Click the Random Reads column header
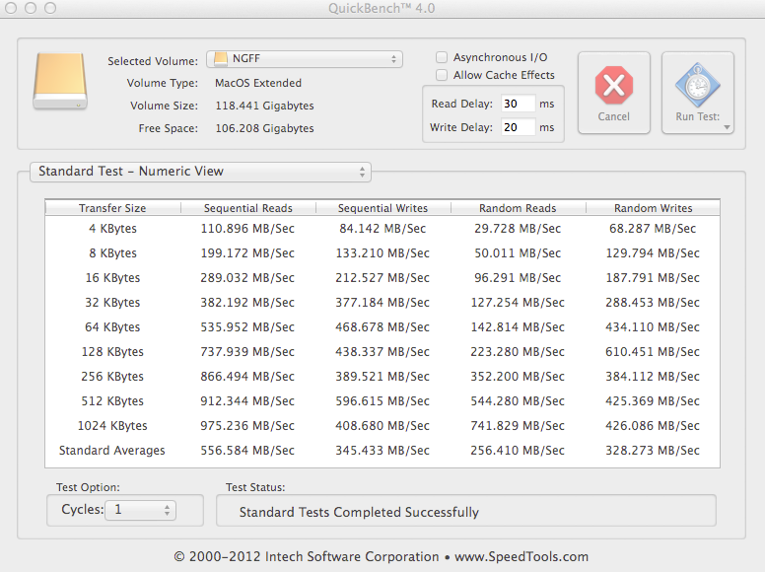Viewport: 765px width, 572px height. tap(518, 208)
